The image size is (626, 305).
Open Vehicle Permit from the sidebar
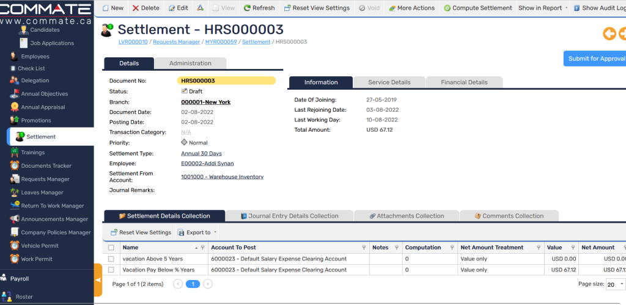(x=40, y=246)
